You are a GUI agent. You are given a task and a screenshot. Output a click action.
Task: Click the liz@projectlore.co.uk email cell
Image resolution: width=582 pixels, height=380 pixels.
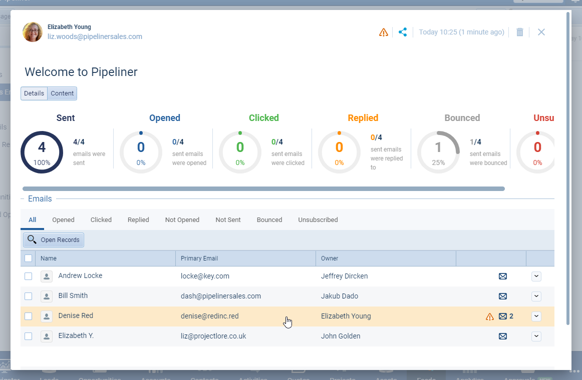tap(213, 336)
